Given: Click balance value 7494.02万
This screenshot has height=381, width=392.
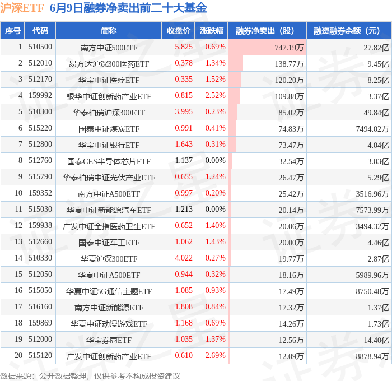Looking at the screenshot, I should point(372,129).
